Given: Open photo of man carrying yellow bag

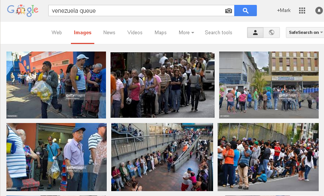Looking at the screenshot, I should [56, 85].
